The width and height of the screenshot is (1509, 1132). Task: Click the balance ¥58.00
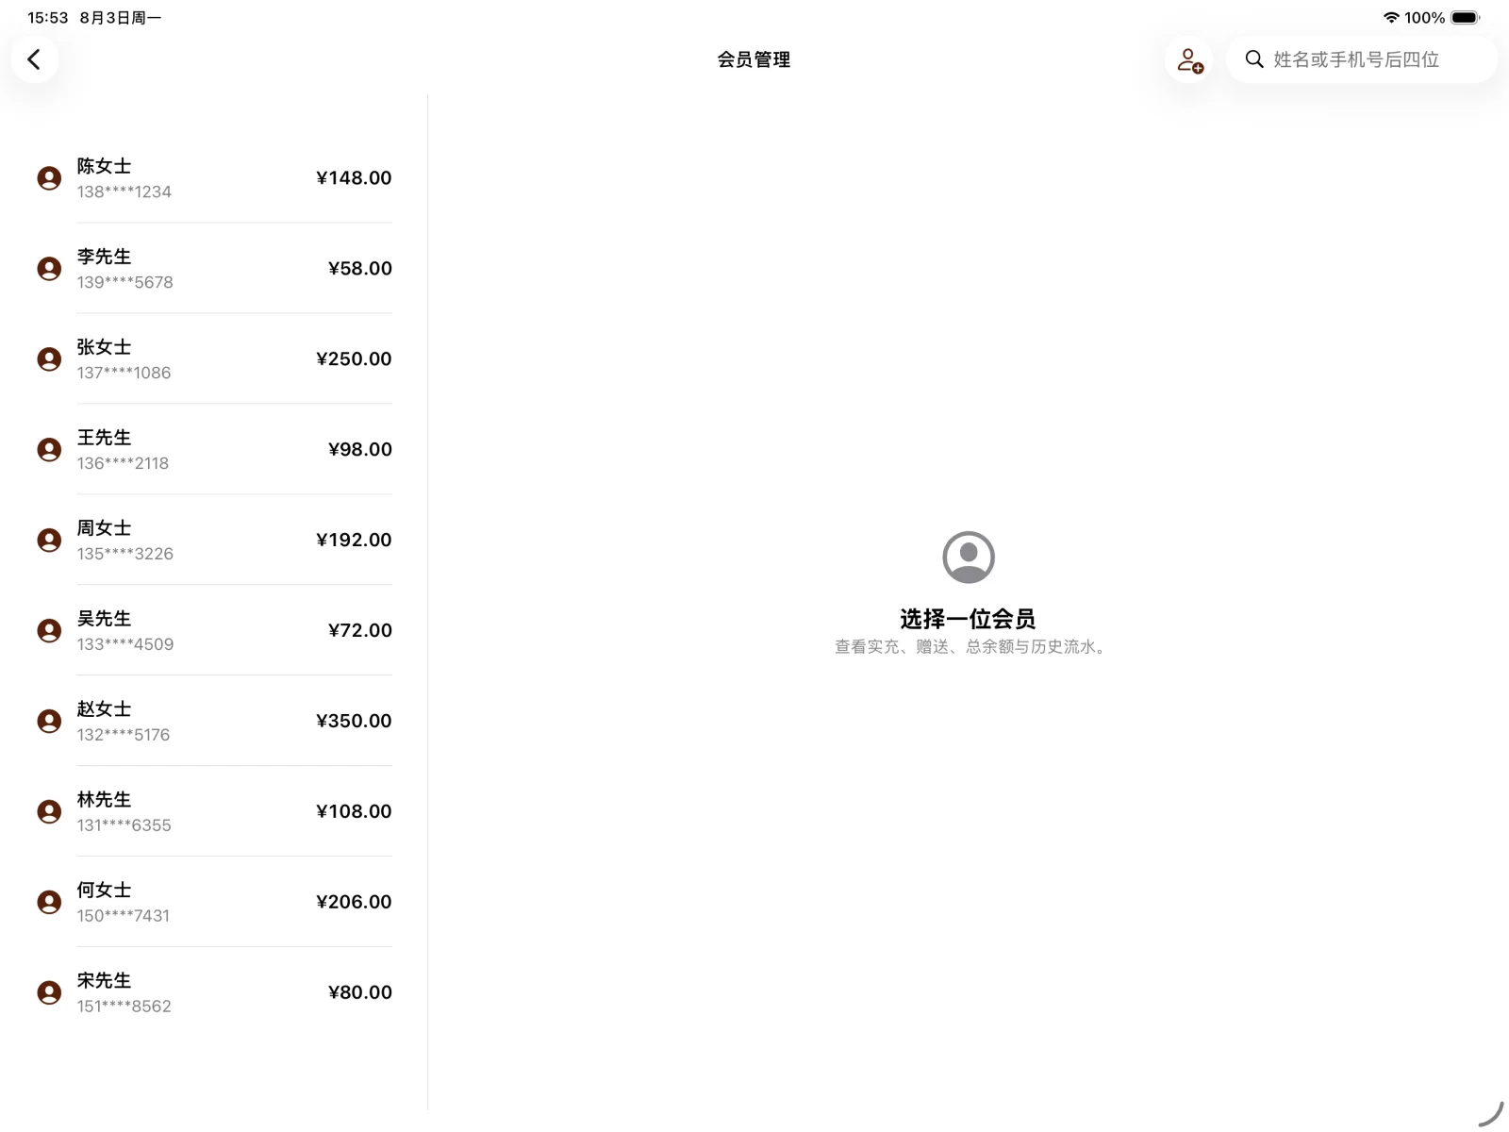point(359,269)
